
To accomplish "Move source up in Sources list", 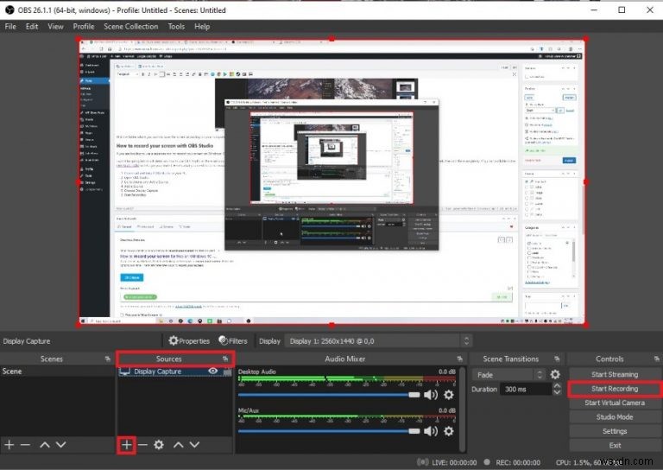I will (179, 445).
